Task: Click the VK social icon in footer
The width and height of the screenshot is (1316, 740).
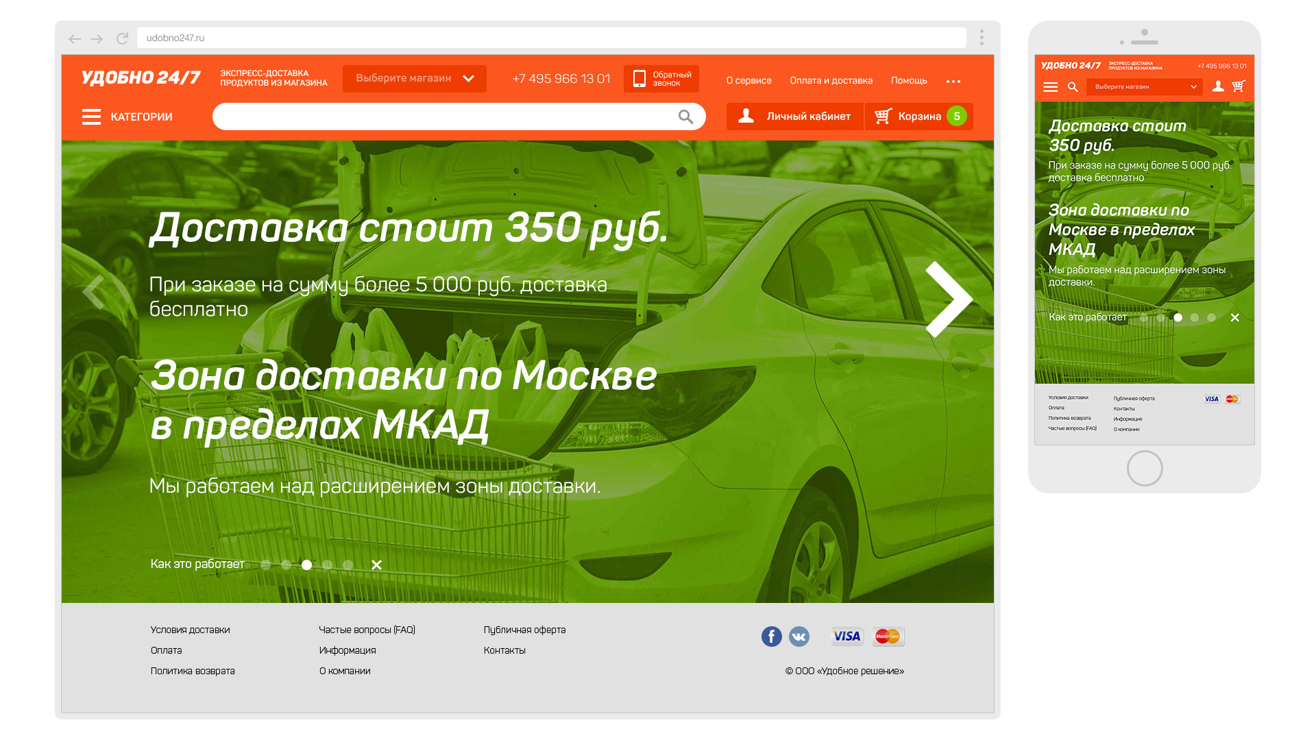Action: click(x=799, y=637)
